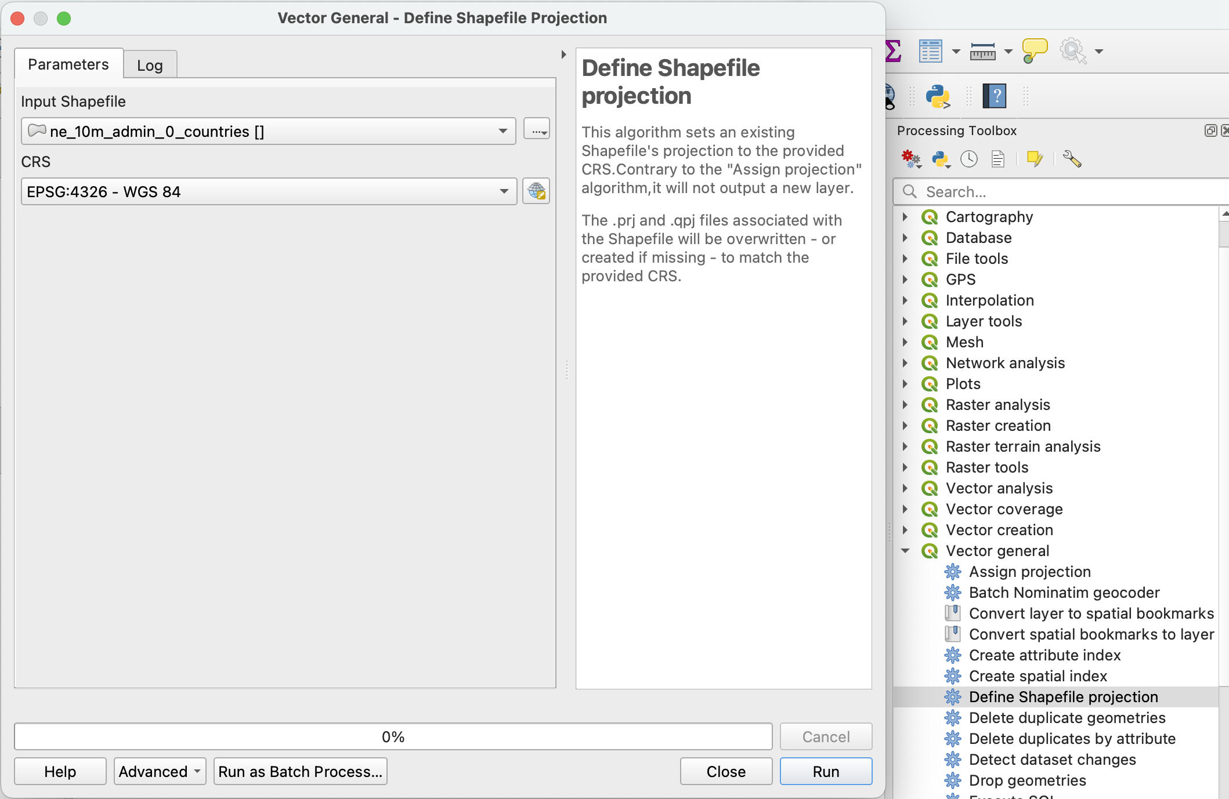Toggle Edit Features In-Place pencil icon
This screenshot has height=799, width=1229.
[x=1035, y=159]
